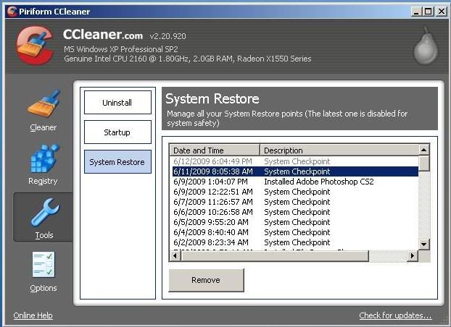Screen dimensions: 451x327
Task: Click the Registry label in the sidebar
Action: [x=43, y=181]
